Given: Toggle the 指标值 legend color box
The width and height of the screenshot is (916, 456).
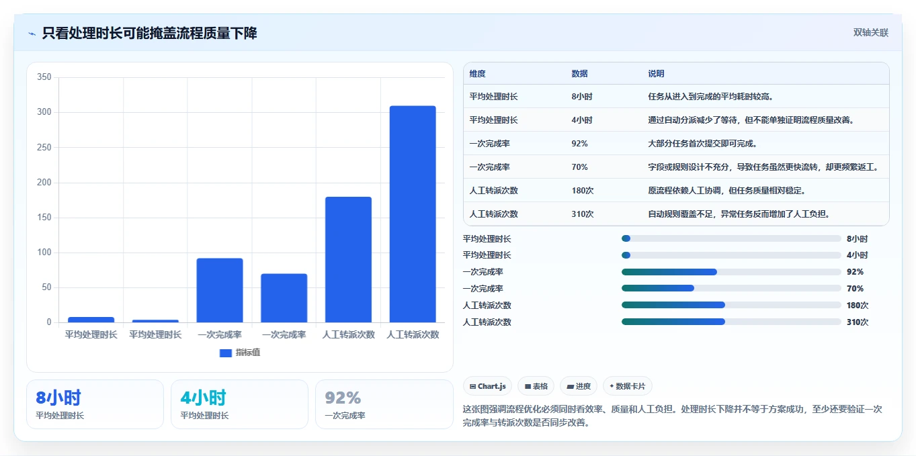Looking at the screenshot, I should pyautogui.click(x=226, y=353).
